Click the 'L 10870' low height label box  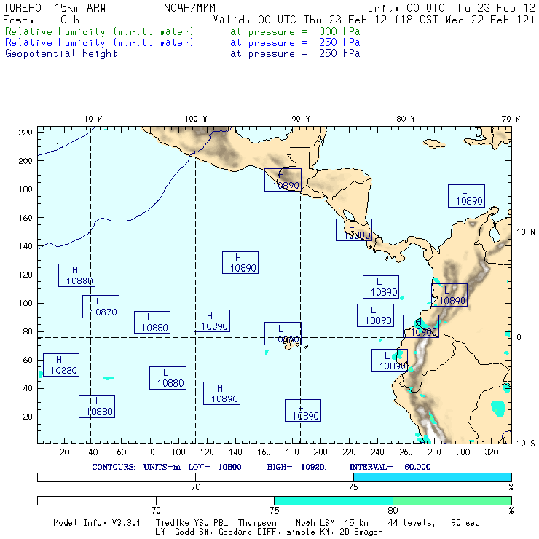(101, 307)
